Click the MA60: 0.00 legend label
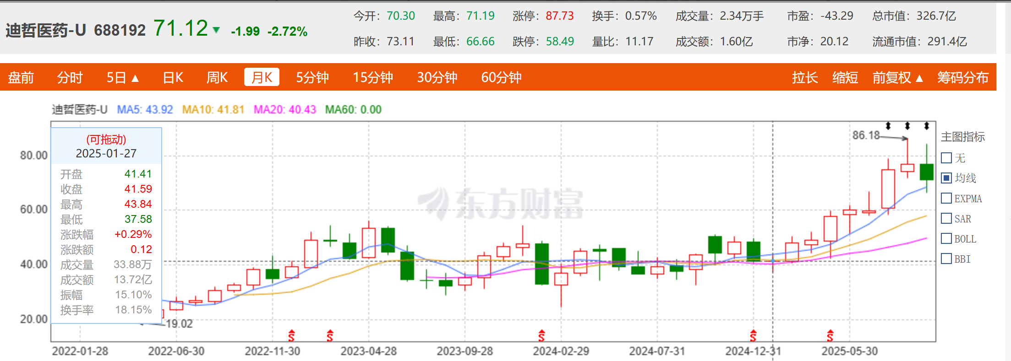Screen dimensions: 1011x361 [x=353, y=110]
